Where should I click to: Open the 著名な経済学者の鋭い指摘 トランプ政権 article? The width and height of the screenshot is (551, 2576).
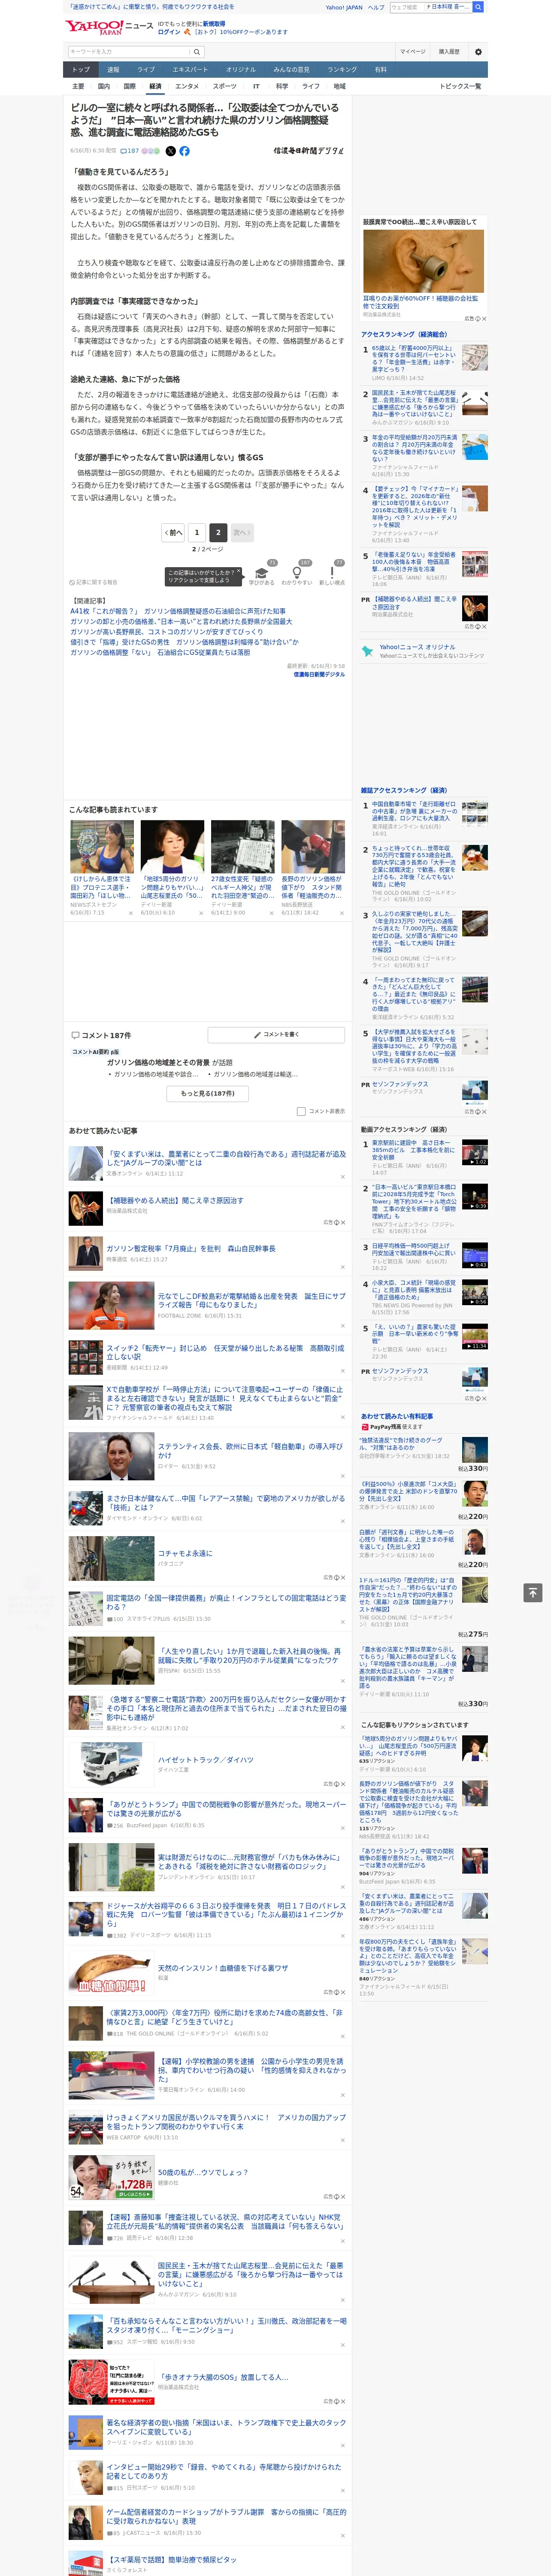click(x=226, y=2427)
